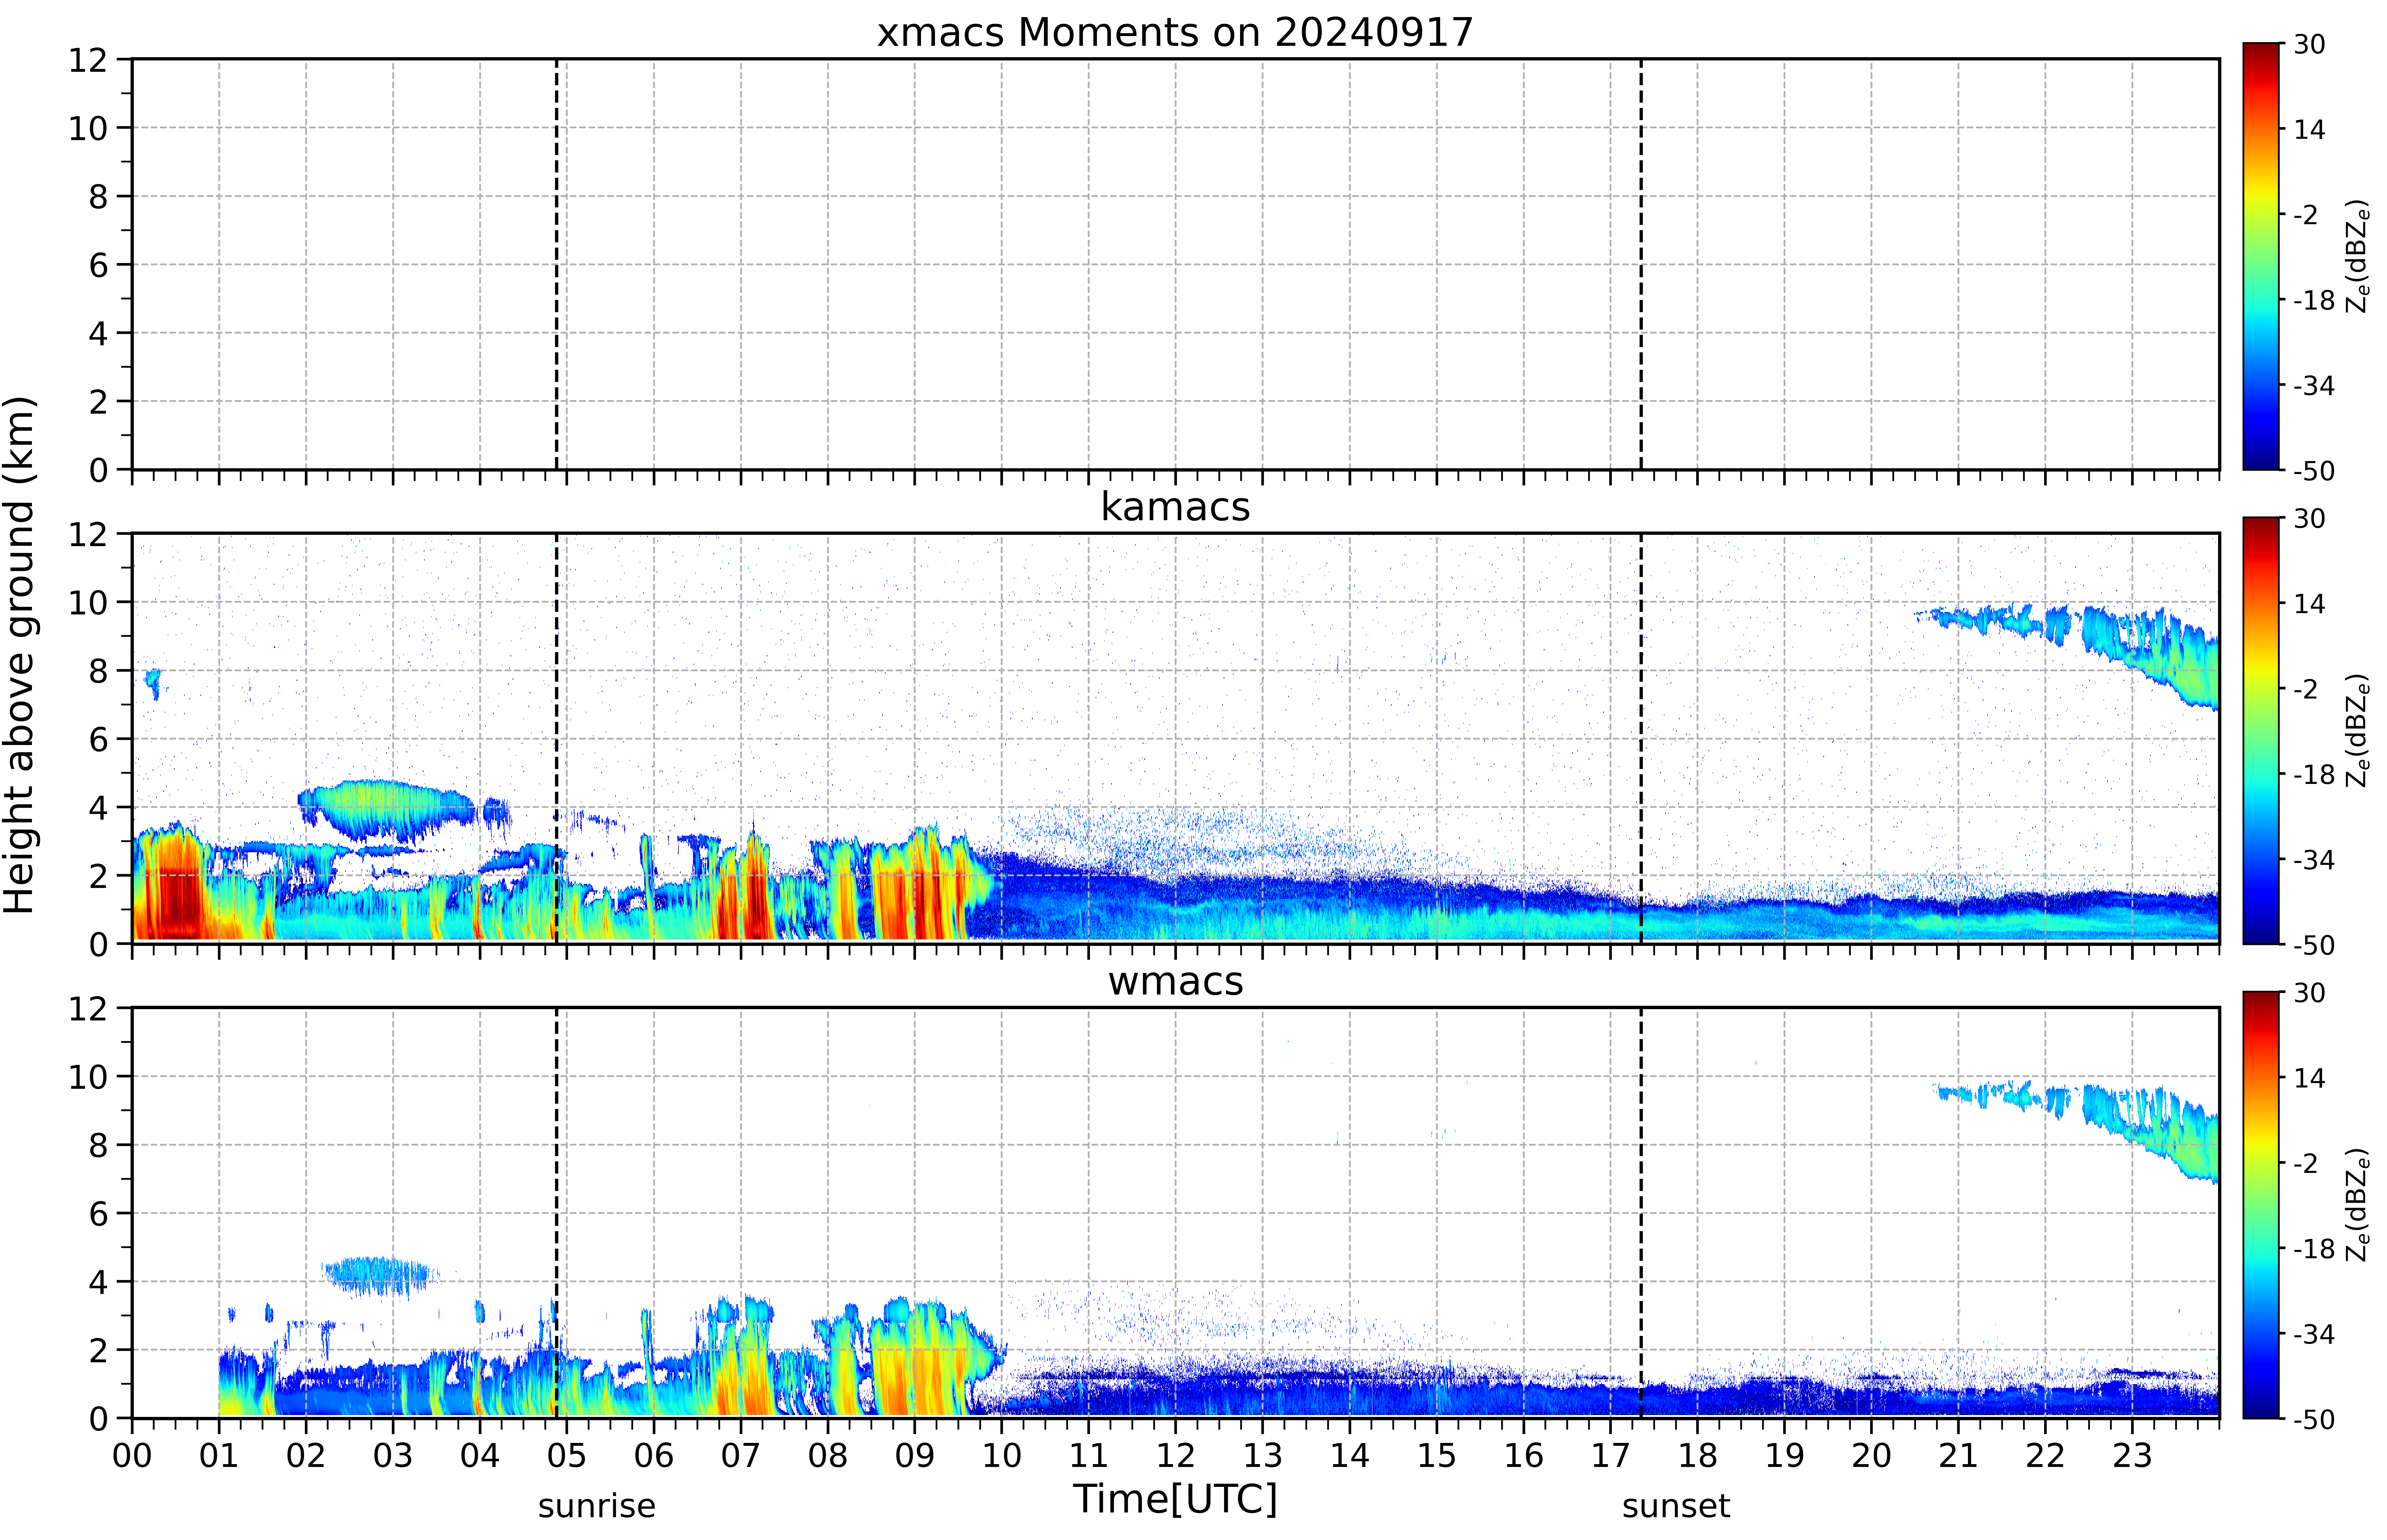This screenshot has height=1540, width=2387.
Task: Click the 'sunrise' label below the axis
Action: 597,1506
